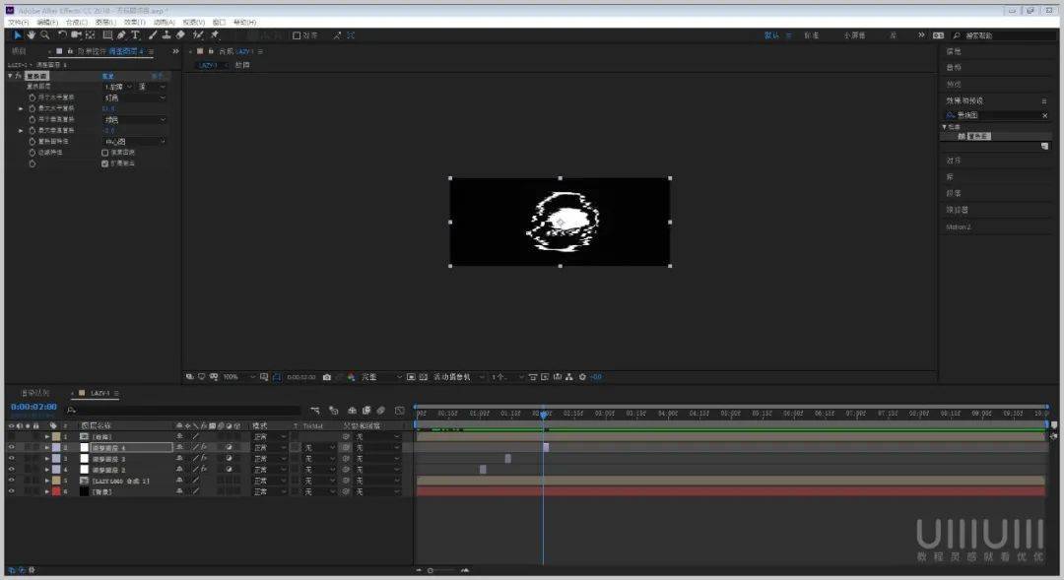Open the 文件(F) menu

18,23
